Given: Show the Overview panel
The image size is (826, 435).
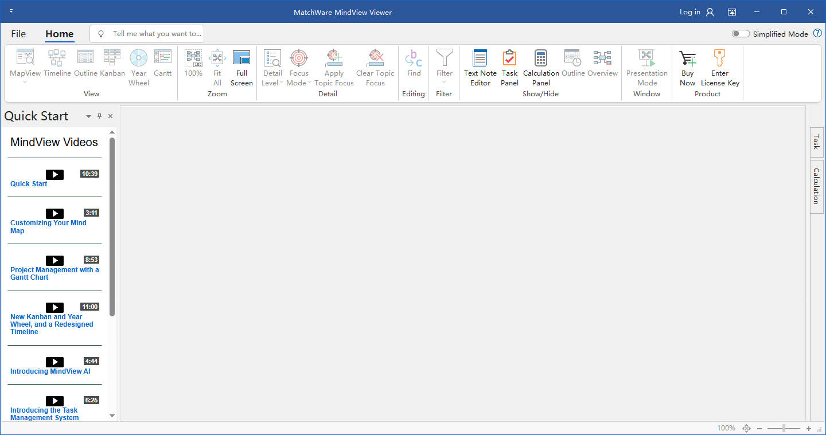Looking at the screenshot, I should click(602, 63).
